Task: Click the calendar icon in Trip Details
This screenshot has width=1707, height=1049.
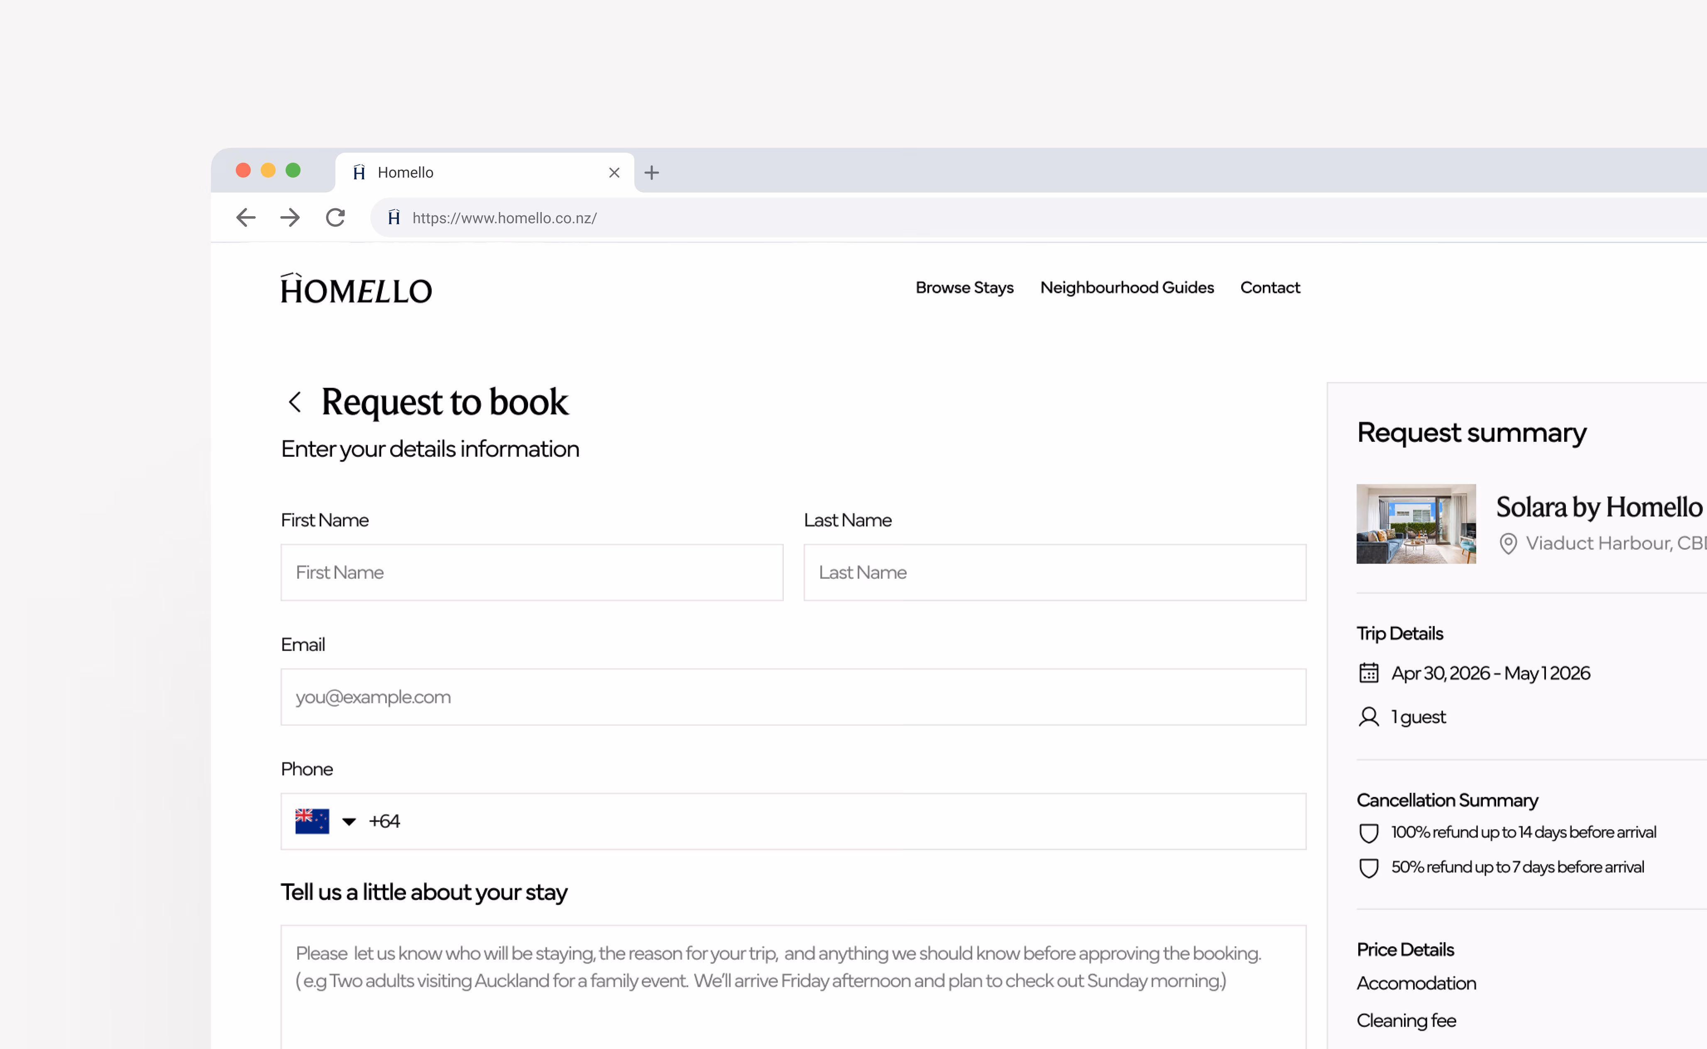Action: tap(1369, 673)
